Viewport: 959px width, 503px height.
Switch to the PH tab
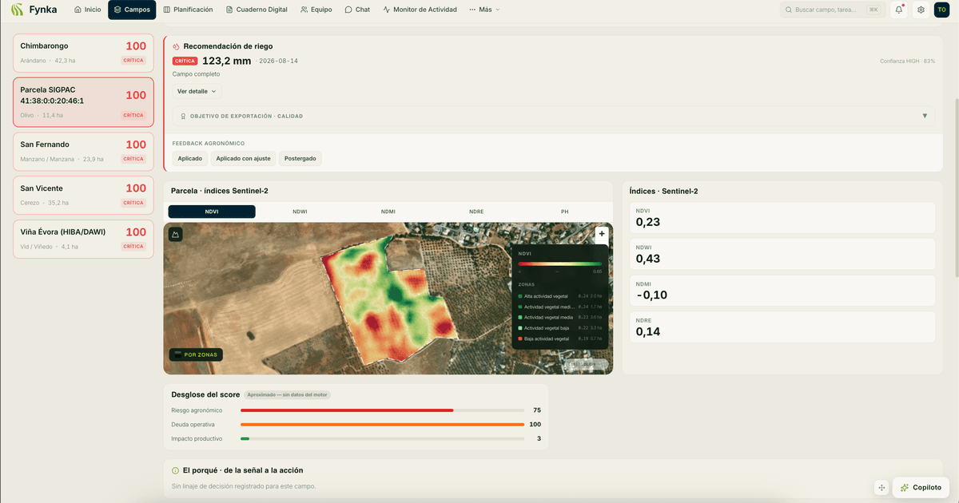click(565, 212)
